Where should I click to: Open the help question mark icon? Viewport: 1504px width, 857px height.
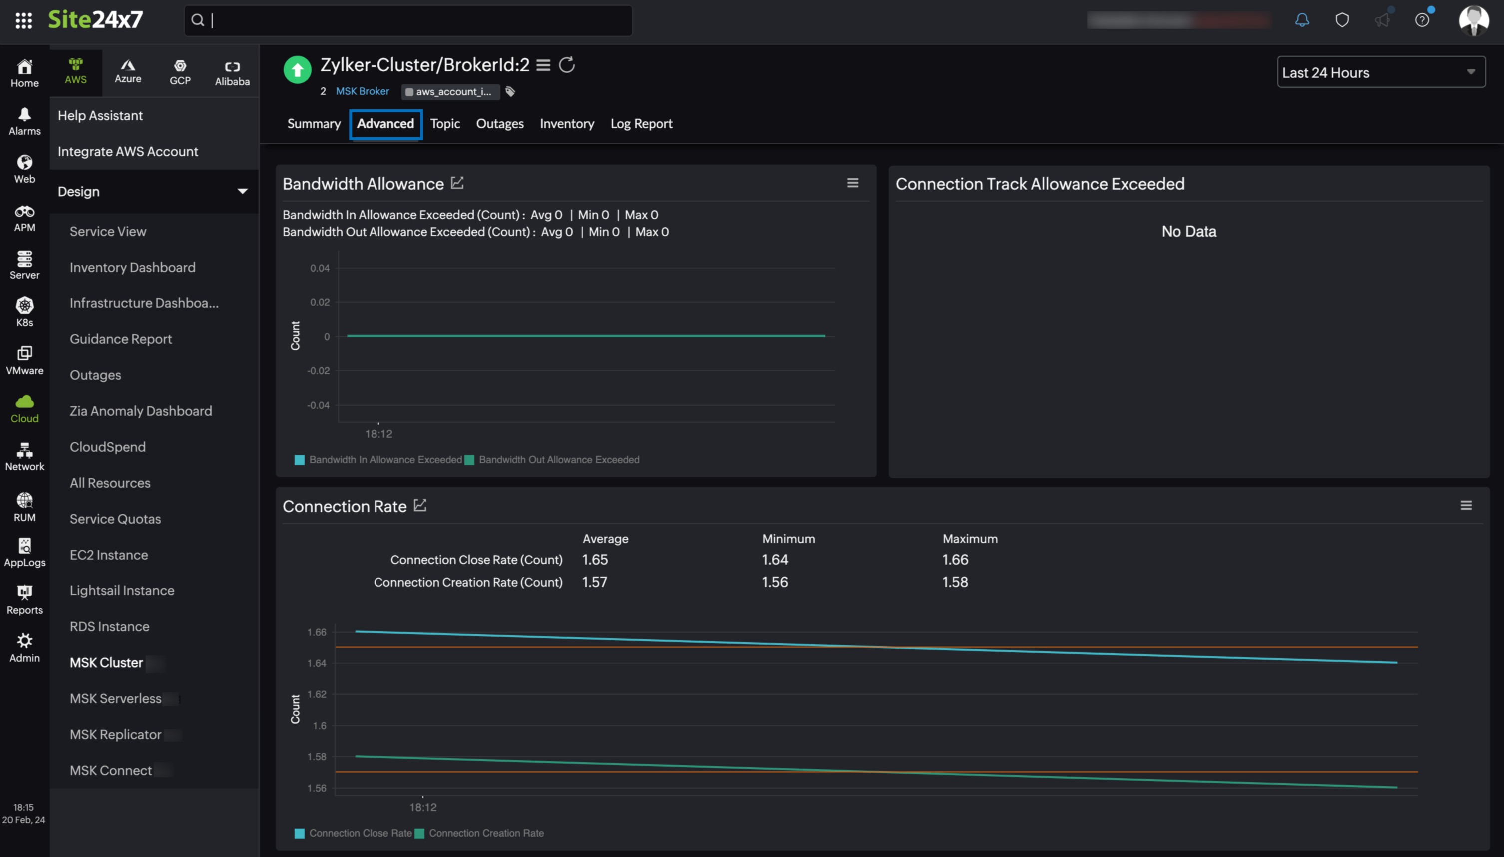[1422, 20]
